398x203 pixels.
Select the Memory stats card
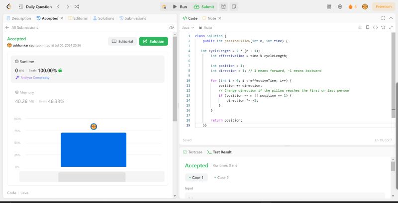[x=88, y=97]
